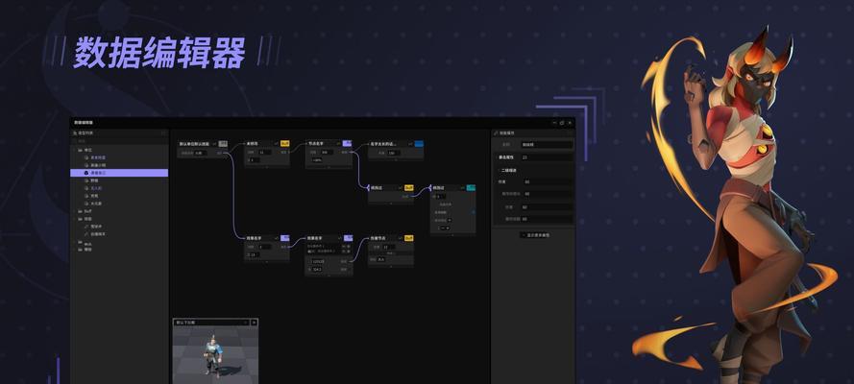Open the Buff folder in the type tree
Viewport: 854px width, 384px height.
tap(87, 211)
